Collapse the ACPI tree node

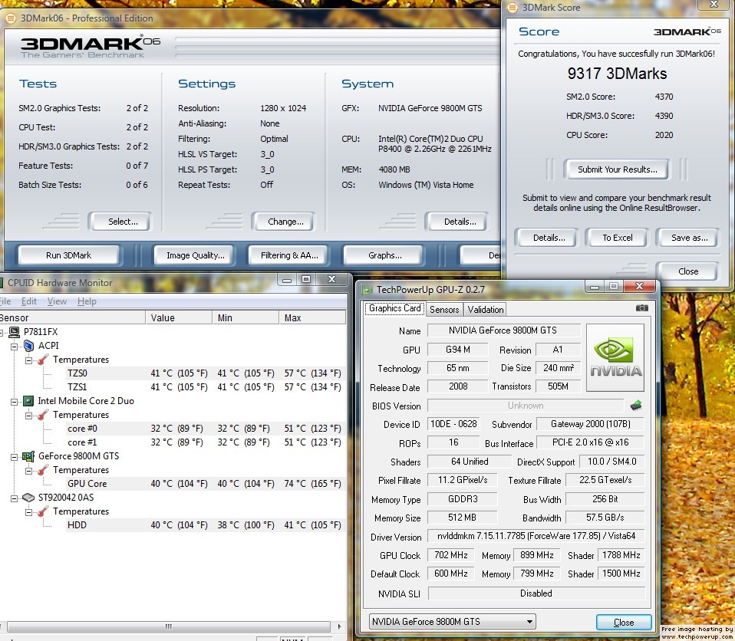14,347
